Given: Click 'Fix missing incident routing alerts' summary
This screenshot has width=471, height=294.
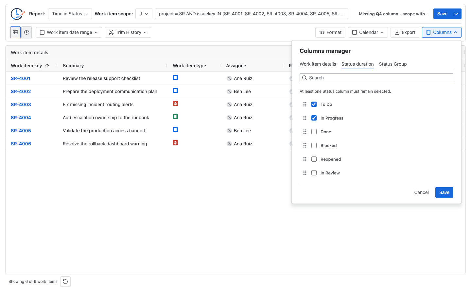Looking at the screenshot, I should tap(98, 105).
